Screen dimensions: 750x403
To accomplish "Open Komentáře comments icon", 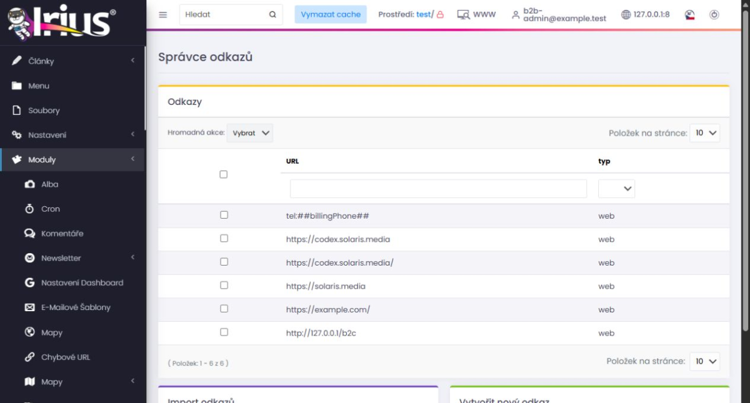I will pos(29,233).
